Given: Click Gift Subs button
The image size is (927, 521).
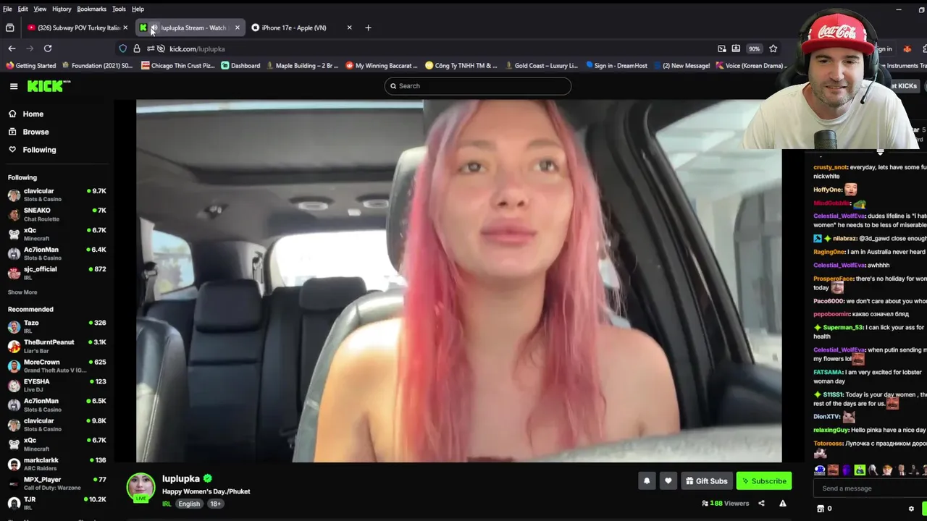Looking at the screenshot, I should 706,480.
